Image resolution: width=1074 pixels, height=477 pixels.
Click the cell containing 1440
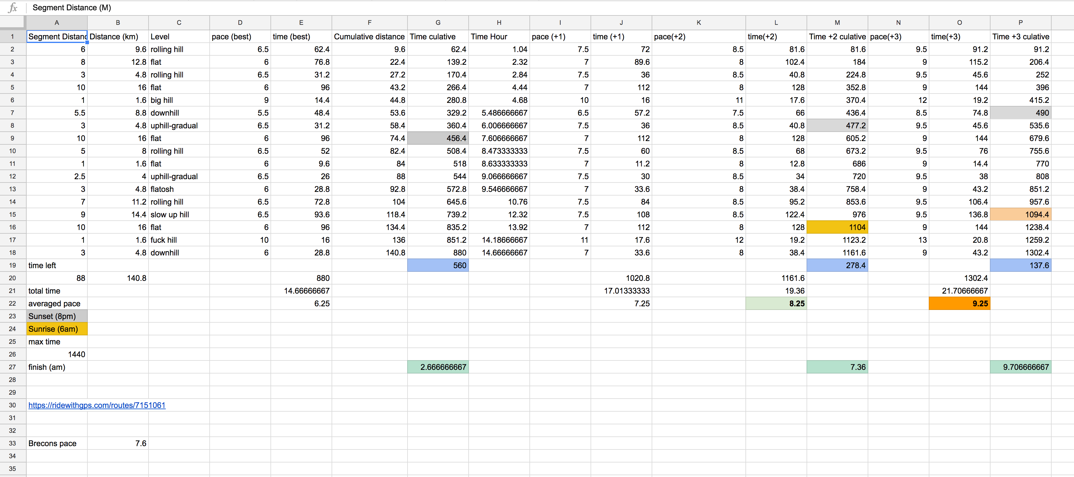click(x=57, y=354)
